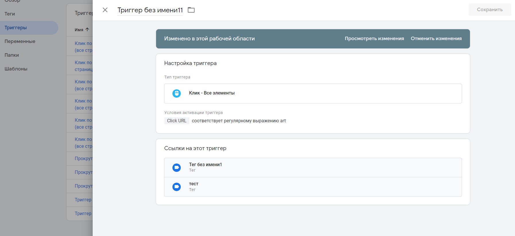
Task: Sort by the Имя column arrow
Action: 87,29
